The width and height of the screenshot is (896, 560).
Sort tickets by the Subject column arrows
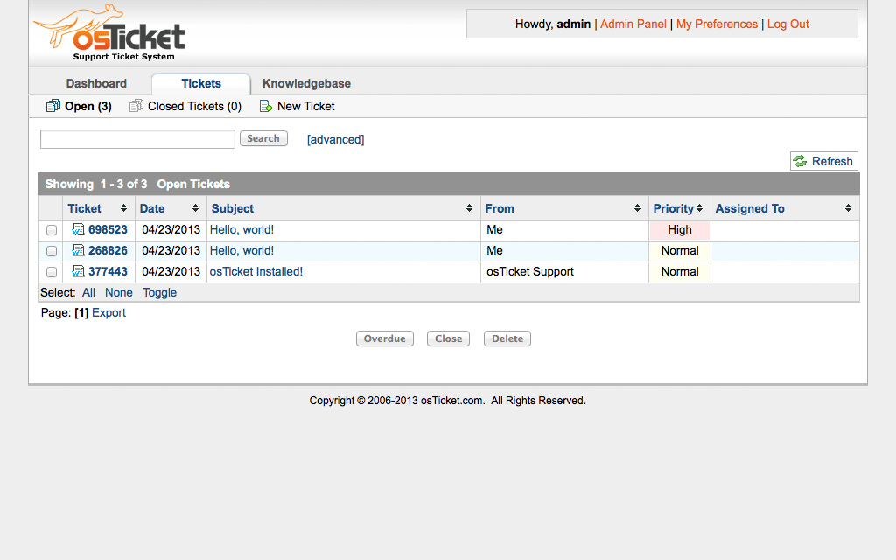click(x=470, y=208)
